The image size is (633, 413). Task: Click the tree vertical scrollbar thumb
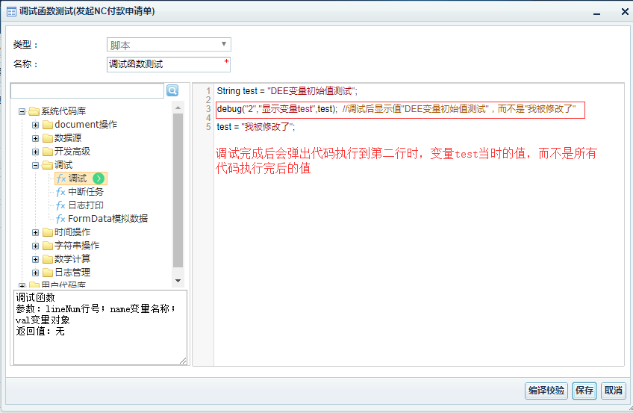[x=178, y=190]
